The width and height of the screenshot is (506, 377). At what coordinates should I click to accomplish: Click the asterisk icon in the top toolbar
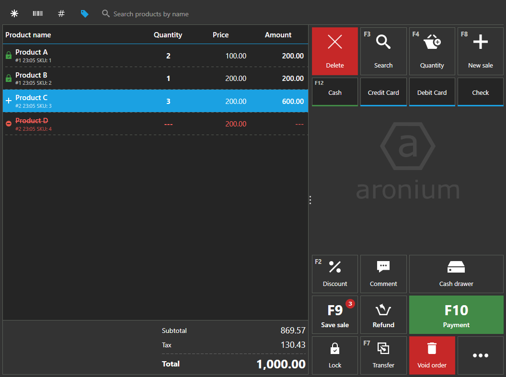(x=14, y=13)
